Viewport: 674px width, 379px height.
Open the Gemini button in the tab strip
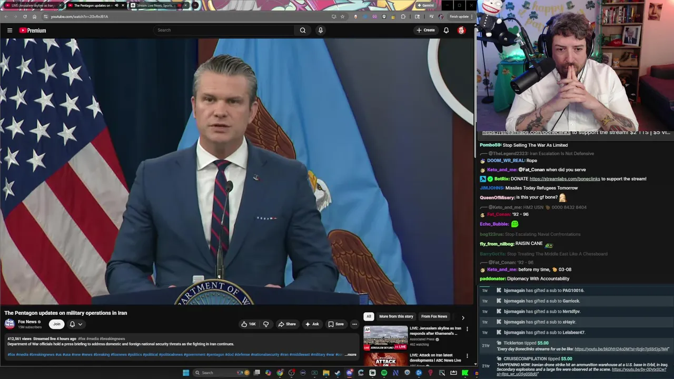425,5
